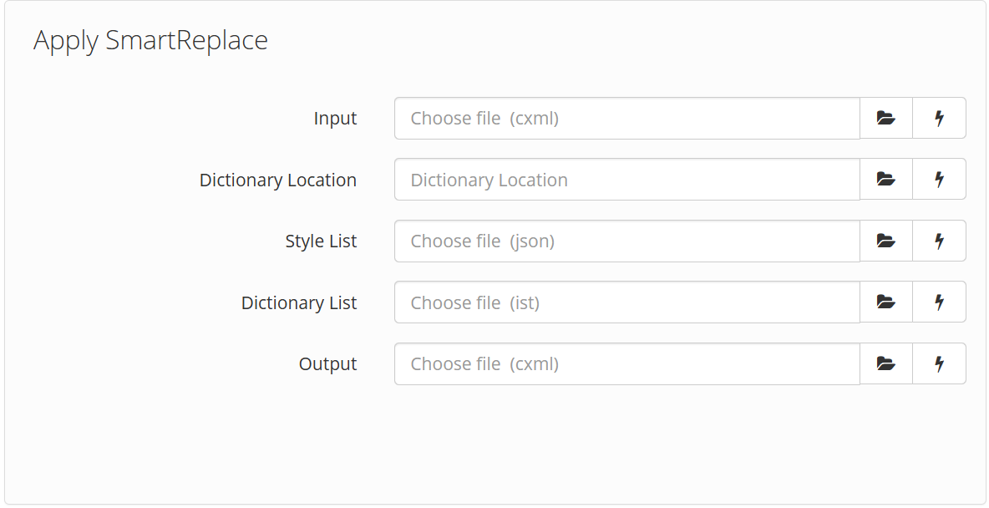Click the folder browse icon for Input
The width and height of the screenshot is (989, 508).
(885, 118)
